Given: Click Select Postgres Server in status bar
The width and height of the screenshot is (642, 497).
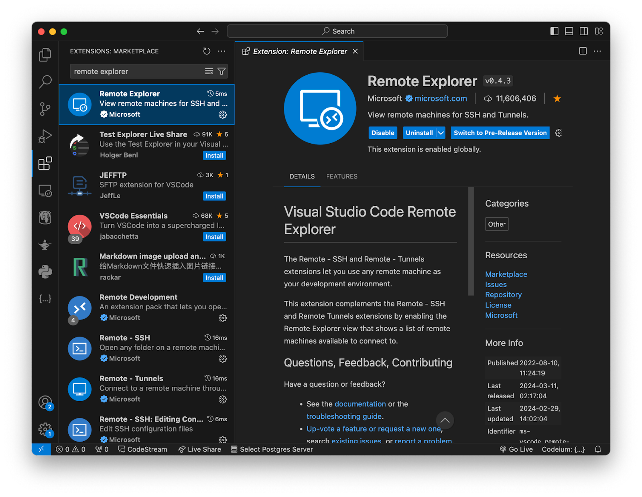Looking at the screenshot, I should pos(272,449).
